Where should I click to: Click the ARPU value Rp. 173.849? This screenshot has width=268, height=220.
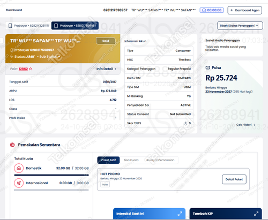click(x=108, y=91)
